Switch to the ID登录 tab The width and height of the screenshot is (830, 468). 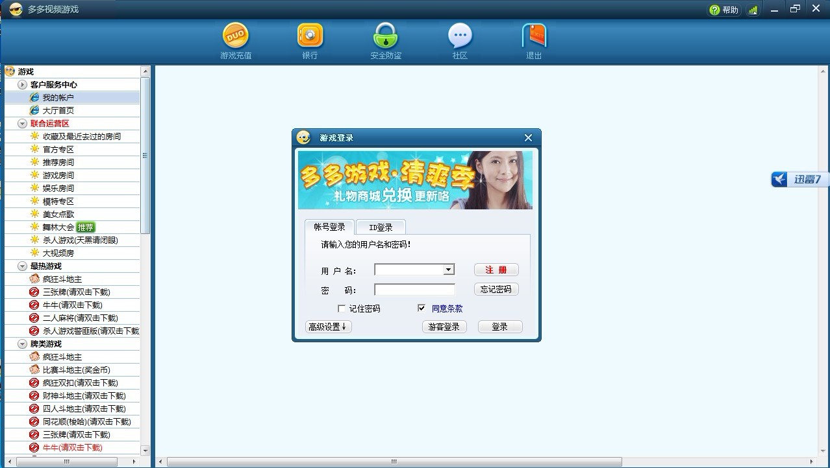[x=381, y=228]
